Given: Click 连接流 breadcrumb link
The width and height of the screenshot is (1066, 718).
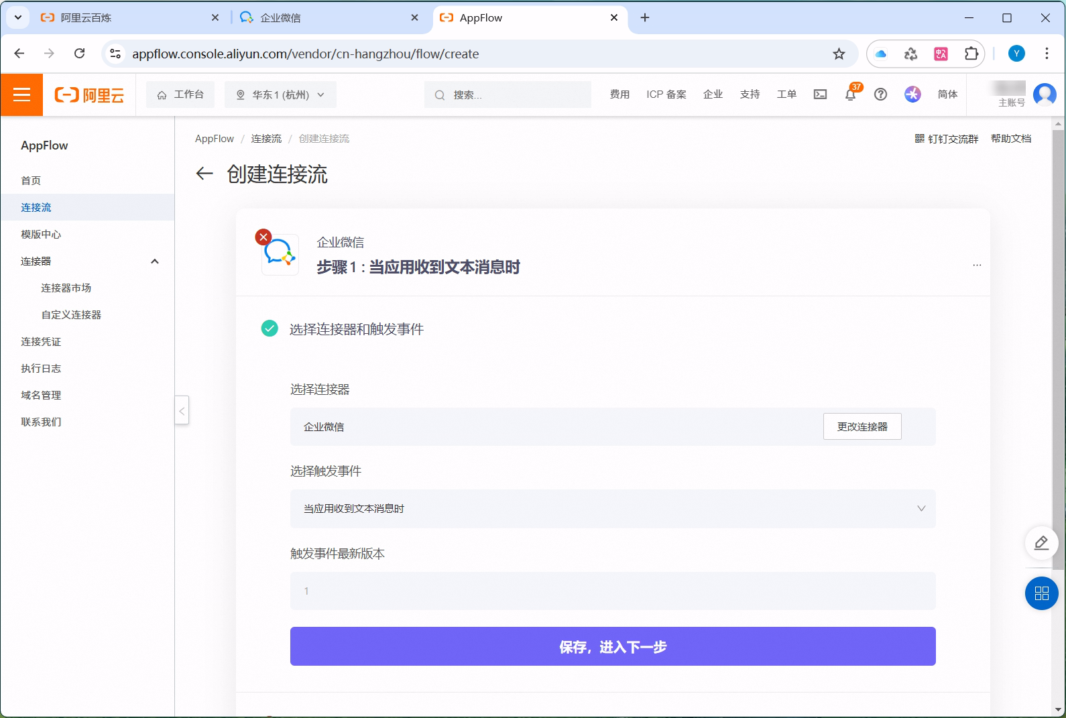Looking at the screenshot, I should (x=266, y=139).
